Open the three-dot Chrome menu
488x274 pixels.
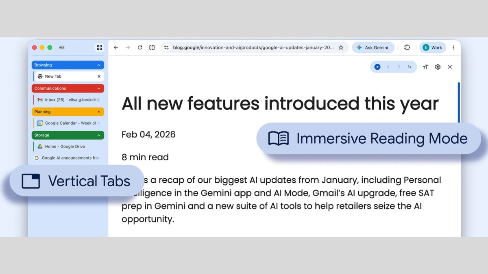coord(453,47)
